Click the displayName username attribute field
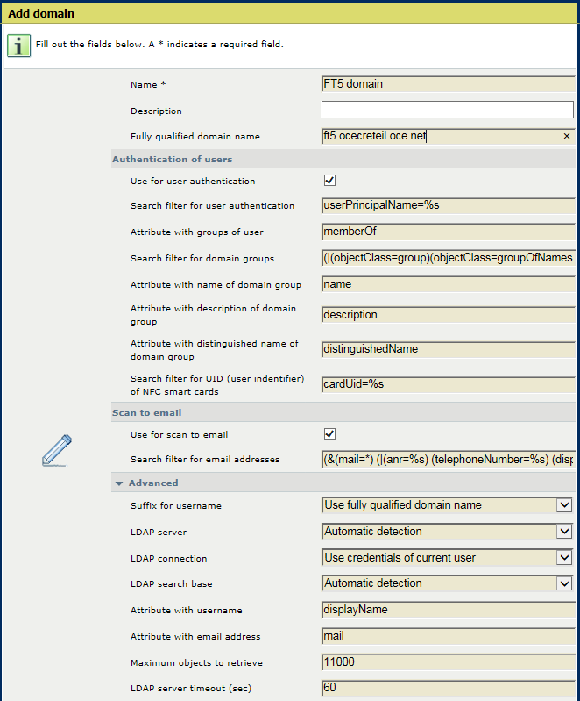Screen dimensions: 580x701 [x=449, y=610]
